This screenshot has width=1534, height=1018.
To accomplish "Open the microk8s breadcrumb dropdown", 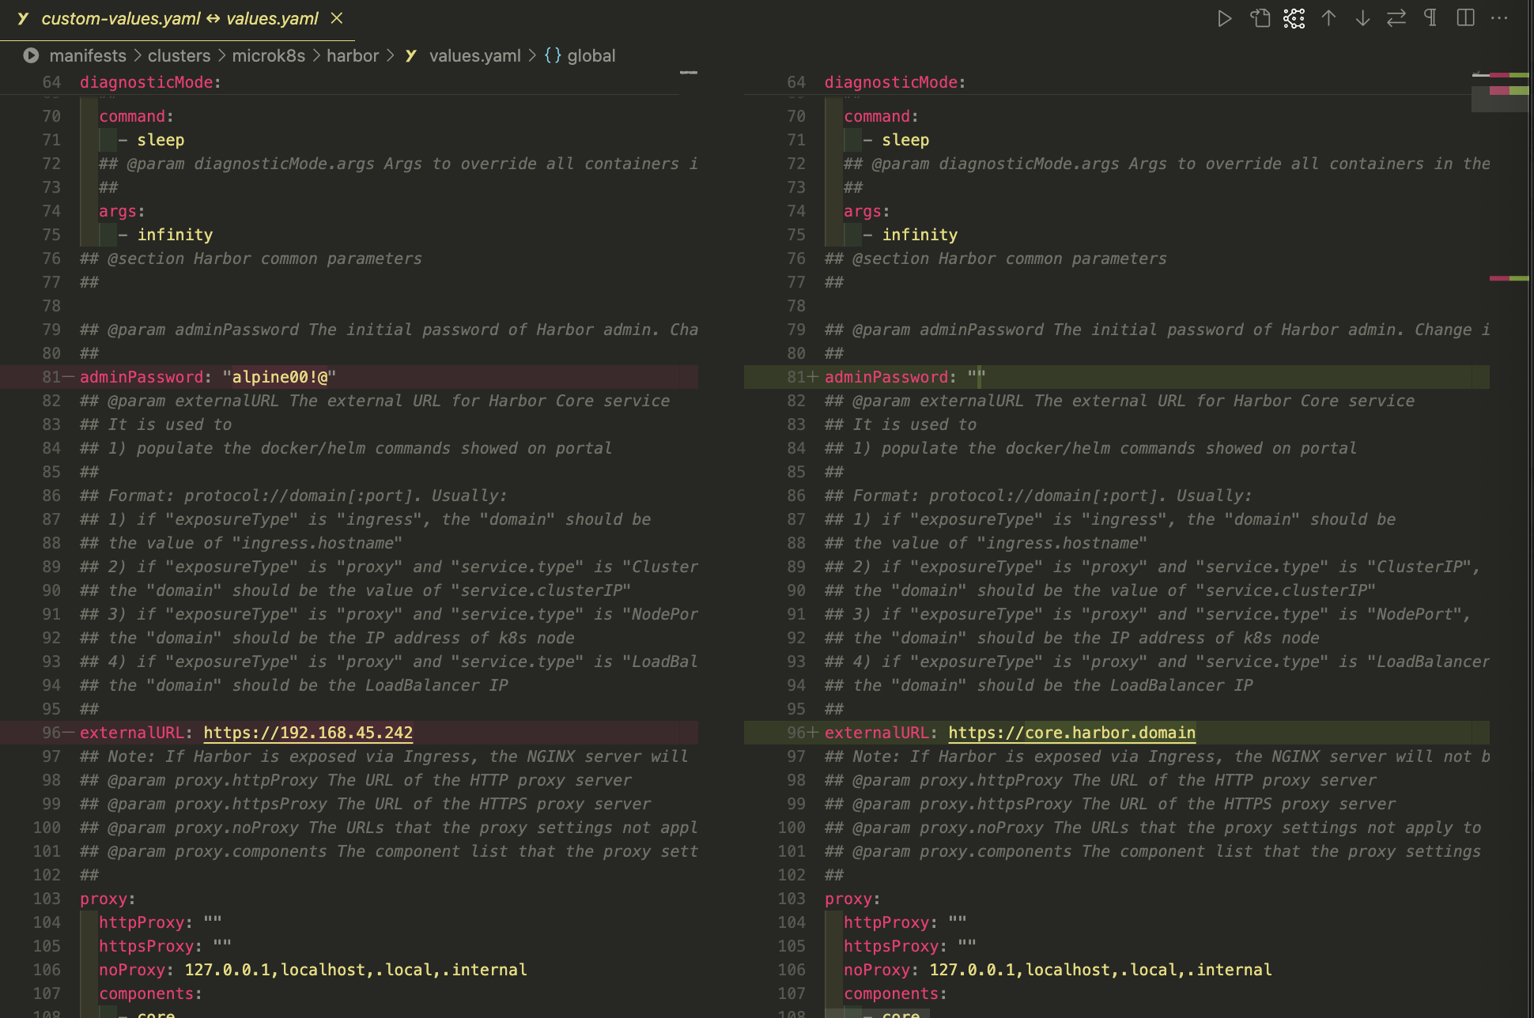I will point(268,56).
